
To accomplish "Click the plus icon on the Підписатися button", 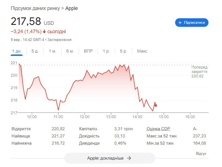I will (x=181, y=22).
